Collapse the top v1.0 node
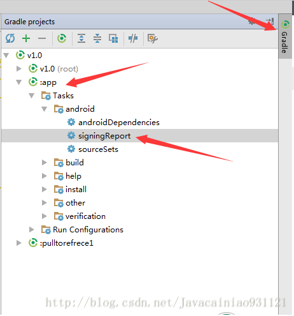This screenshot has width=294, height=316. 6,56
